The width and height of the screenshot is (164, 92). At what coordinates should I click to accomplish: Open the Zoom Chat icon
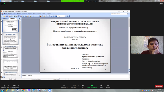point(83,86)
